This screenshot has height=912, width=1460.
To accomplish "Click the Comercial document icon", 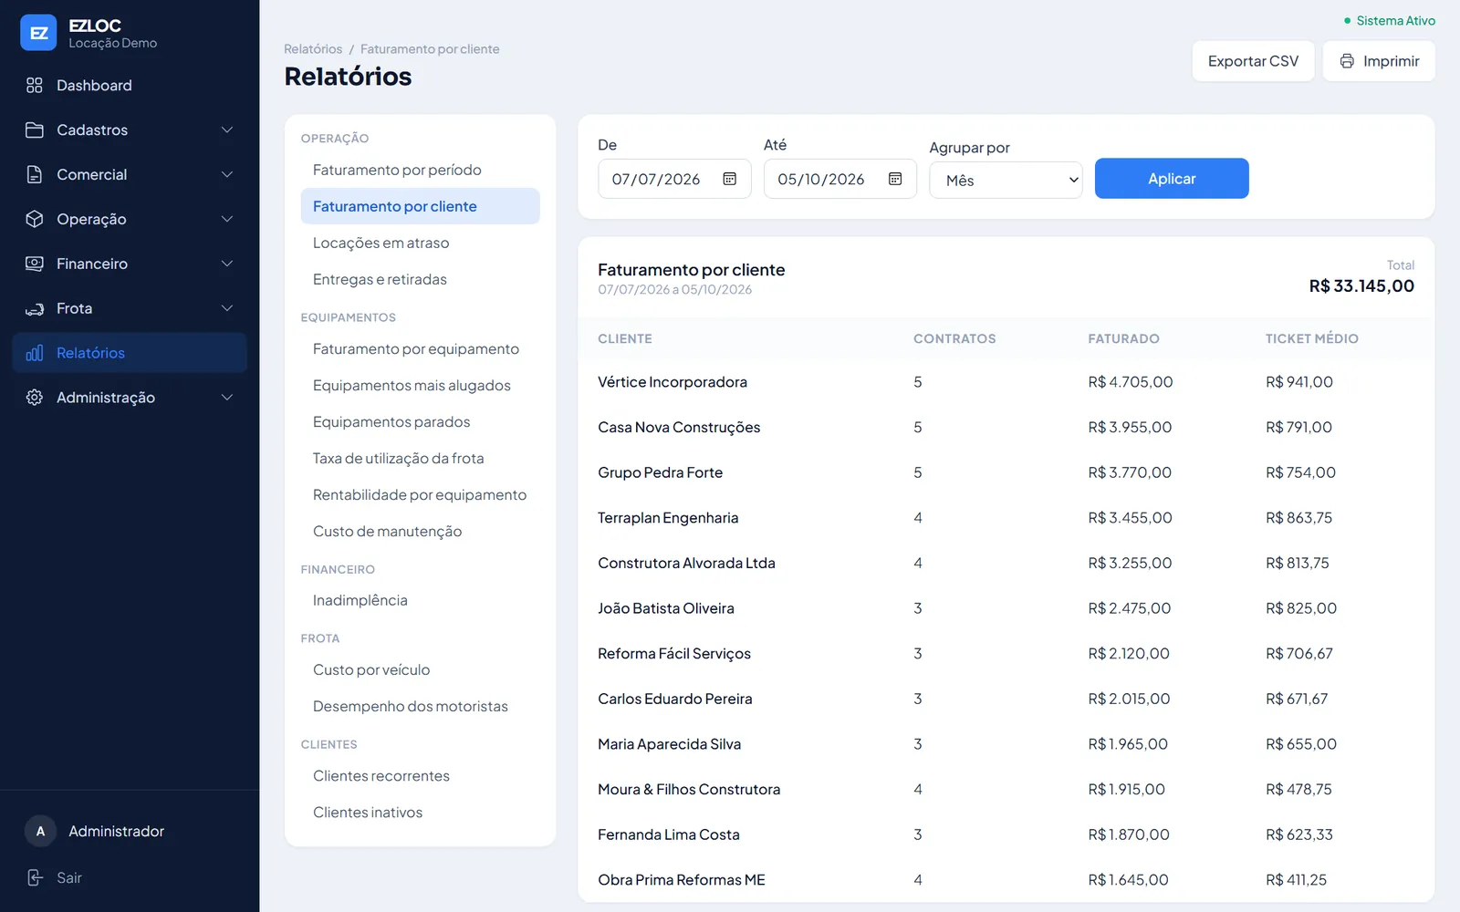I will [35, 174].
